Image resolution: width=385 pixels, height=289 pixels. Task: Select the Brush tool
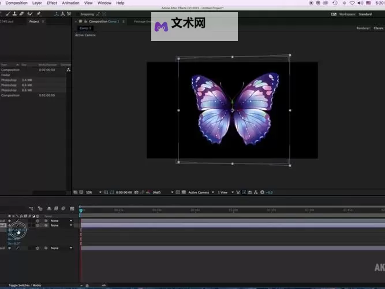(x=8, y=14)
